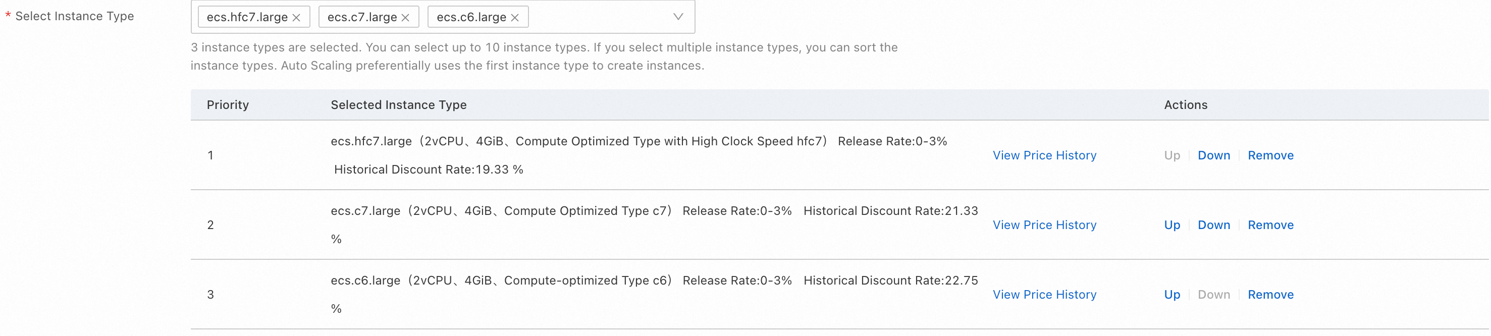Move ecs.c6.large up in priority
Viewport: 1491px width, 336px height.
click(x=1172, y=294)
